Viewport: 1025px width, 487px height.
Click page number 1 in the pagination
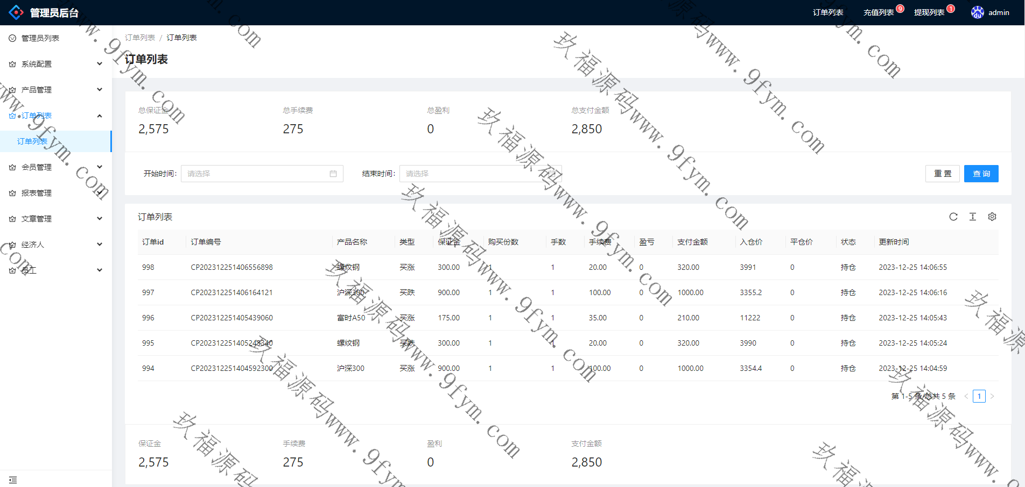click(x=979, y=396)
